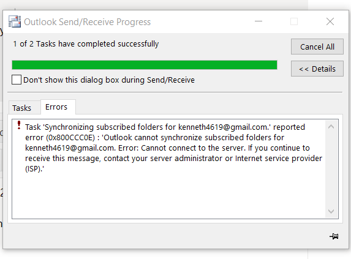Select the 0x800CCC0E error message entry
This screenshot has height=259, width=351.
[173, 148]
